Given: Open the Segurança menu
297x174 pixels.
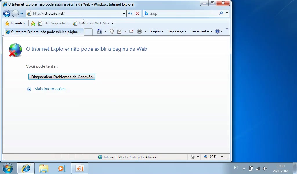Looking at the screenshot, I should coord(177,31).
